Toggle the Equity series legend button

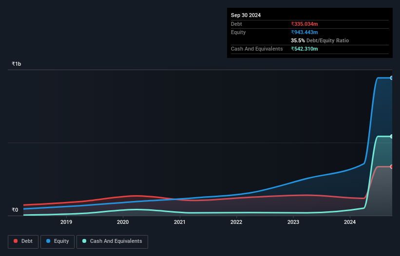coord(57,241)
